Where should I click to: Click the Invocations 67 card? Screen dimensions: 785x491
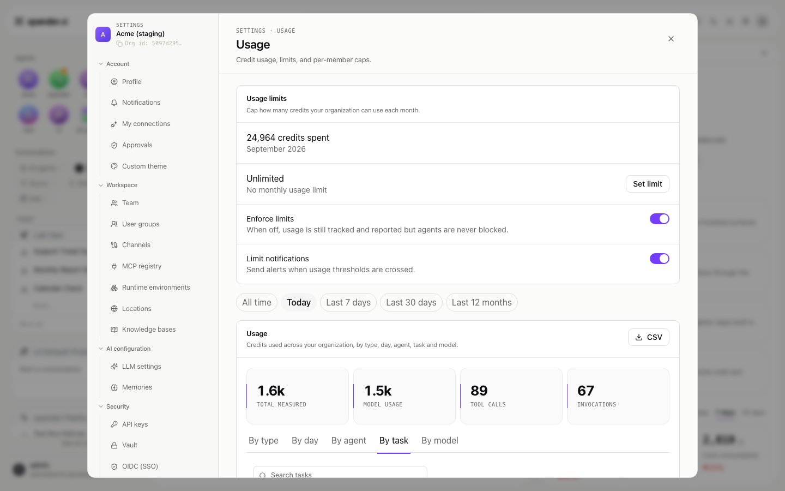click(618, 396)
